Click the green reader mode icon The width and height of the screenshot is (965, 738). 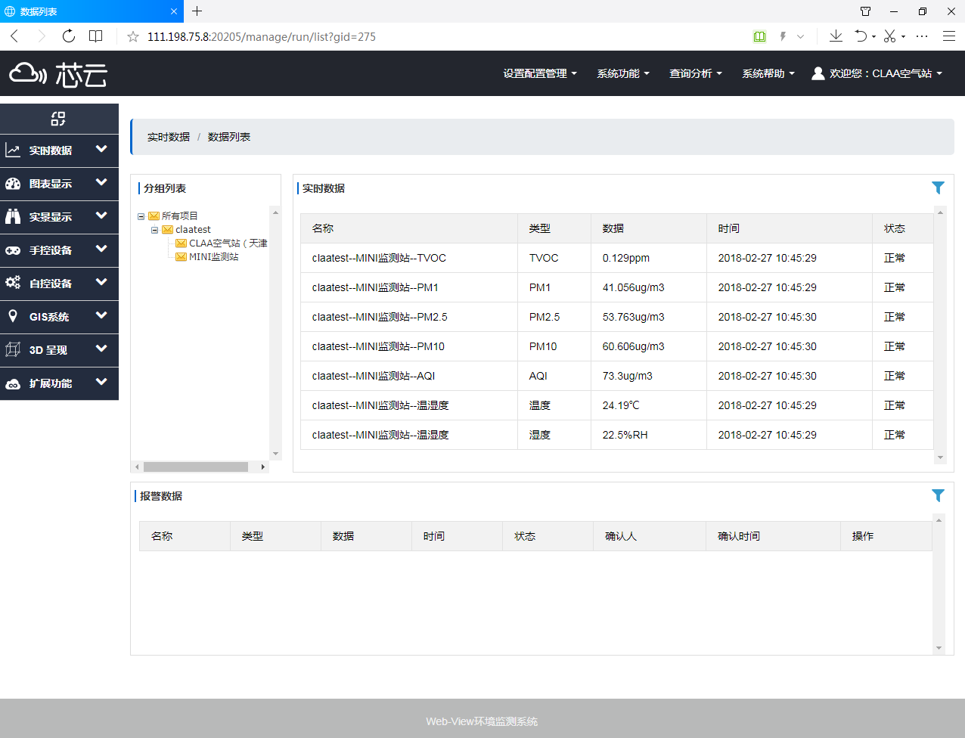coord(760,36)
